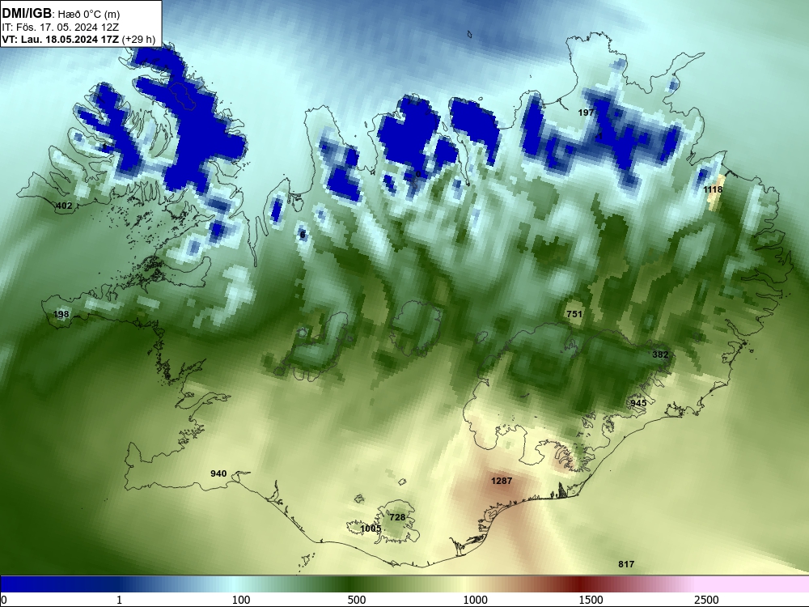
Task: Click the pink end of color scale
Action: tap(753, 584)
